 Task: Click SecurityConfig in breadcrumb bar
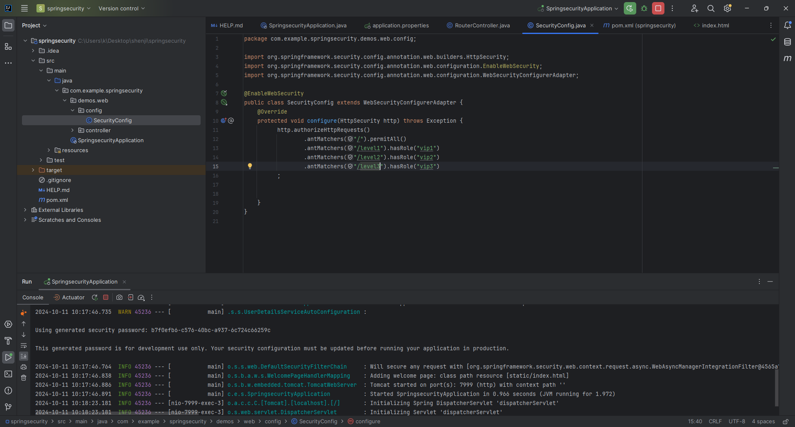click(315, 421)
